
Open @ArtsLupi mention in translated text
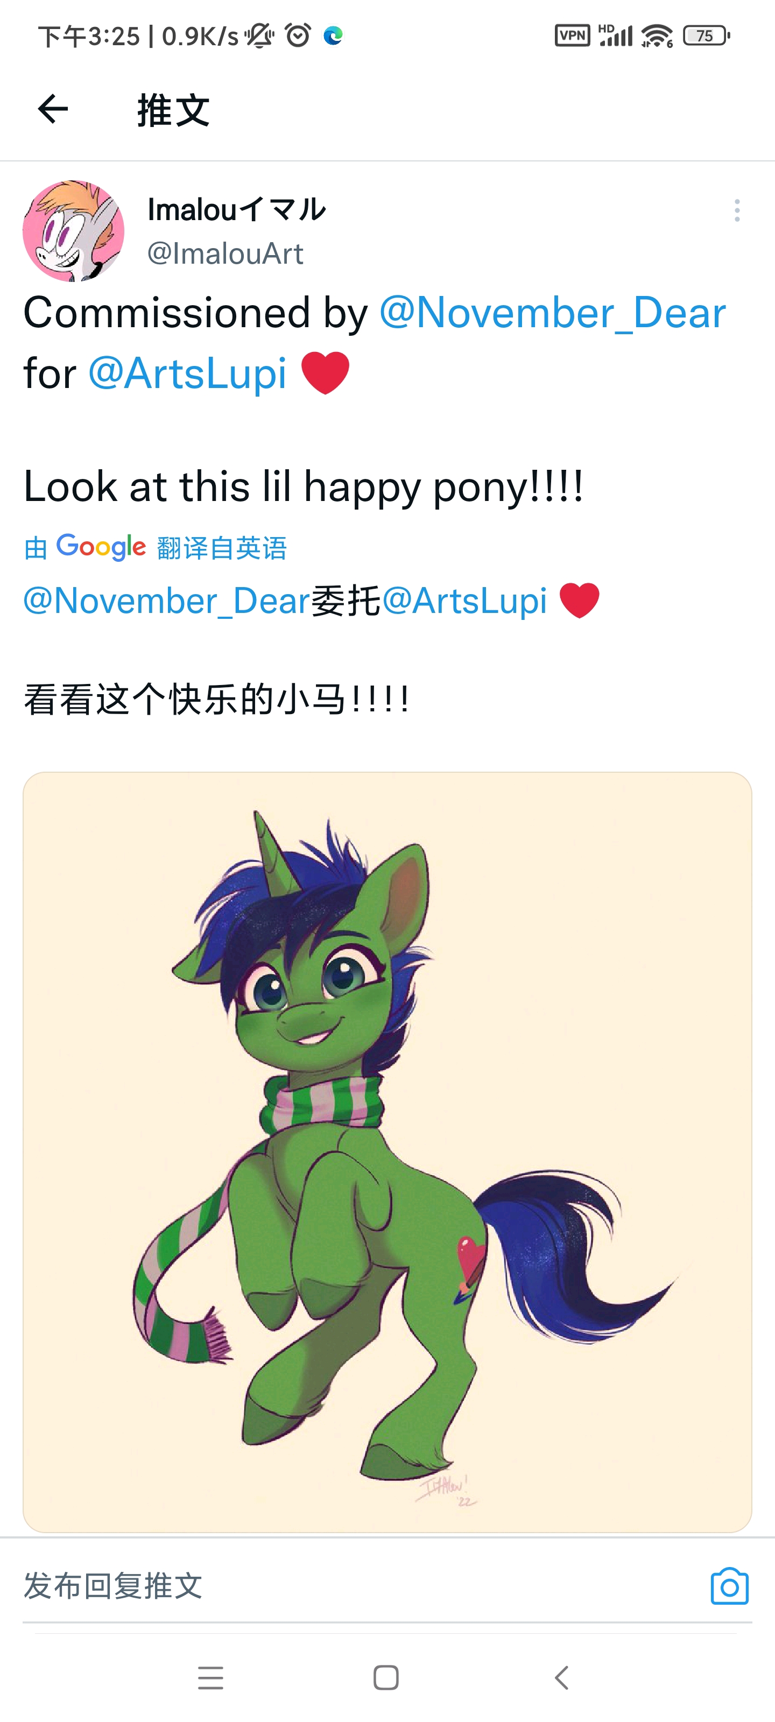coord(464,601)
